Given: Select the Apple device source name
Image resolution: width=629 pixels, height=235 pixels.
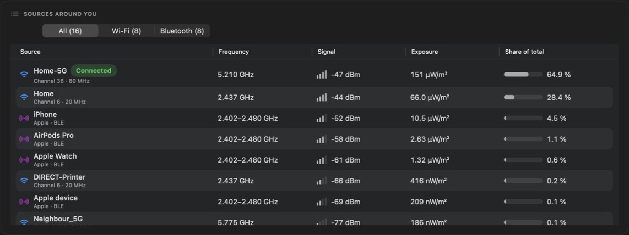Looking at the screenshot, I should pyautogui.click(x=56, y=198).
